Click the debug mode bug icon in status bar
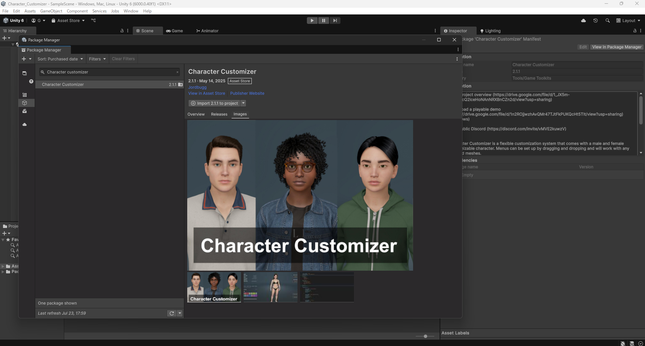This screenshot has height=346, width=645. click(623, 343)
